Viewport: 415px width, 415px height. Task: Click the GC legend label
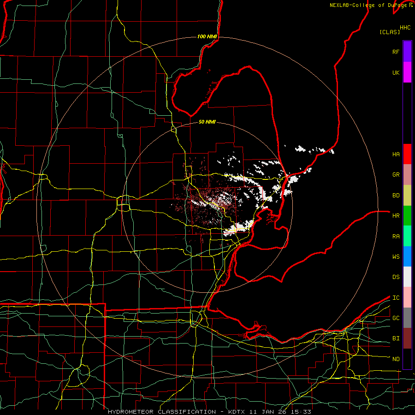click(x=396, y=318)
